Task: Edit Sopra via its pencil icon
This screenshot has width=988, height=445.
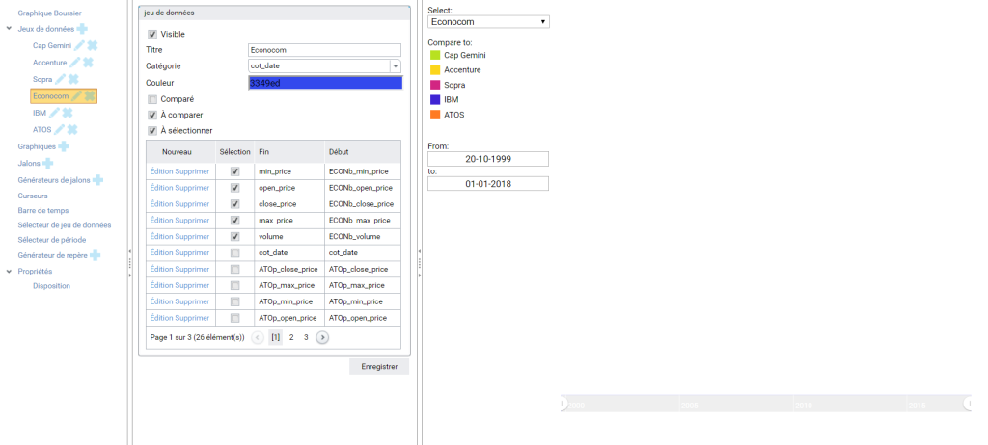Action: point(60,79)
